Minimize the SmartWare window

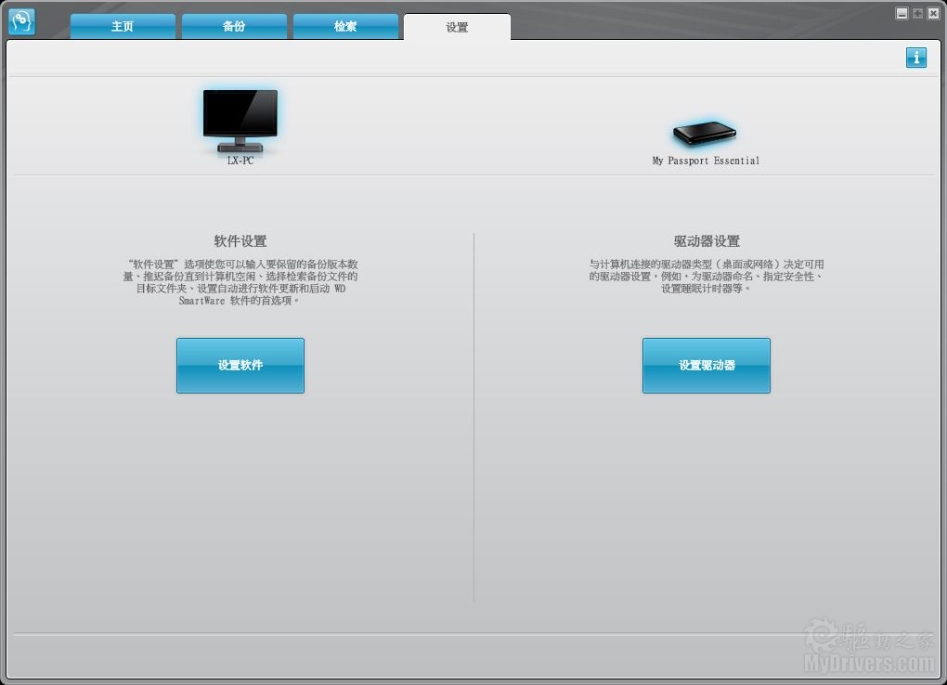pyautogui.click(x=902, y=14)
